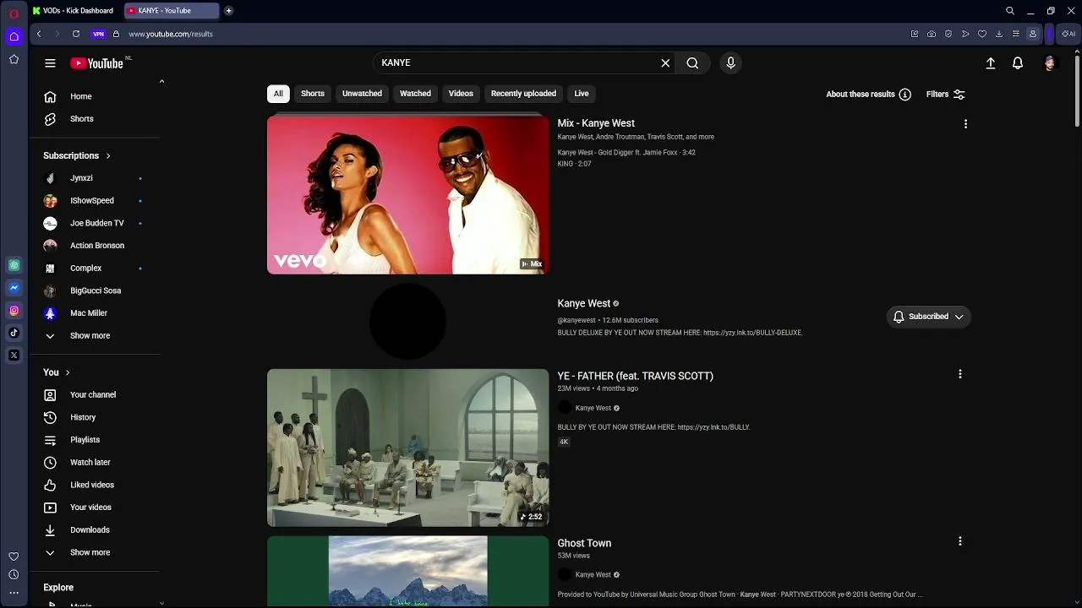Open more options for Mix - Kanye West
This screenshot has height=608, width=1082.
click(965, 124)
